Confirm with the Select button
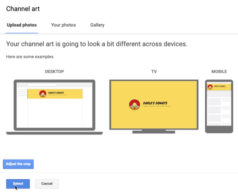Image resolution: width=238 pixels, height=195 pixels. pos(18,184)
